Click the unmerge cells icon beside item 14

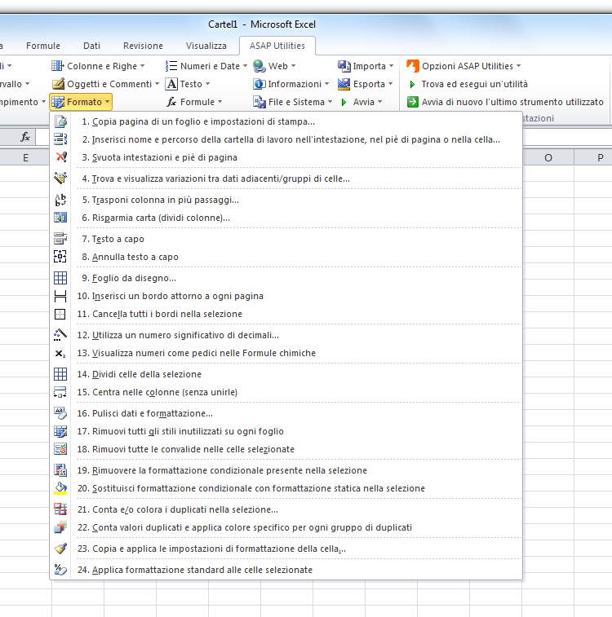pyautogui.click(x=60, y=374)
